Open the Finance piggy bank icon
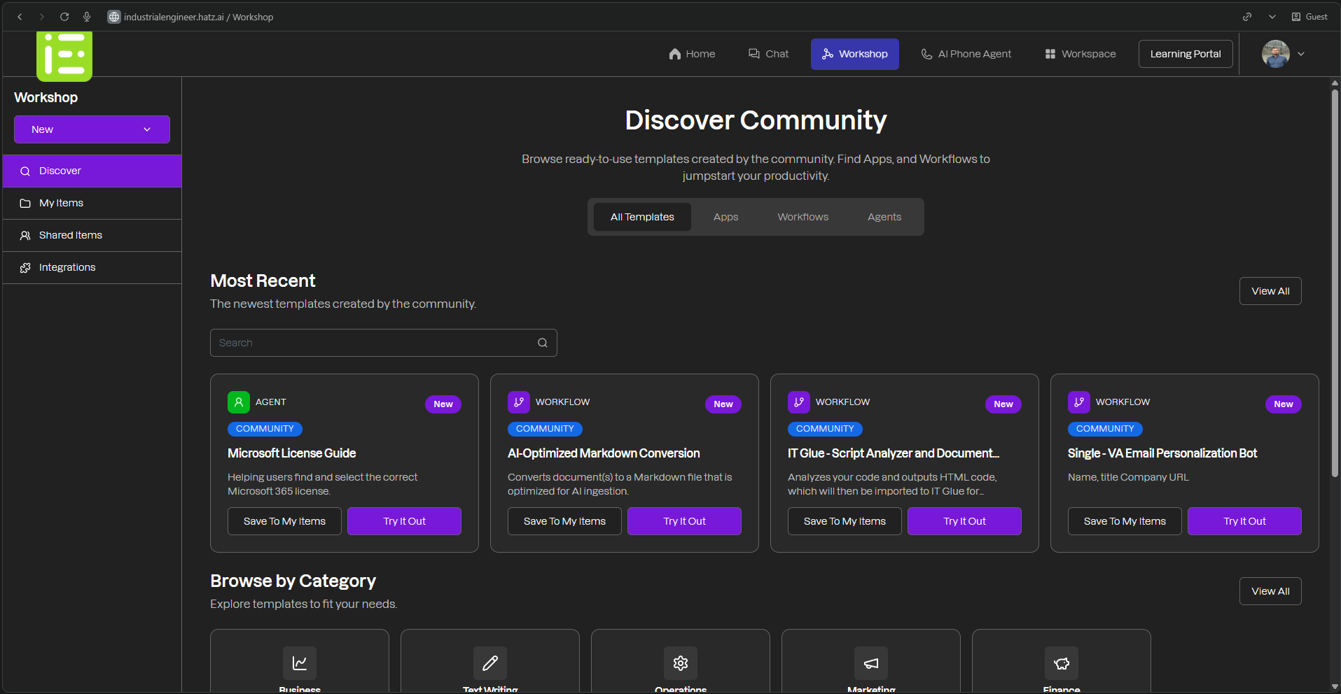Viewport: 1341px width, 694px height. point(1062,663)
